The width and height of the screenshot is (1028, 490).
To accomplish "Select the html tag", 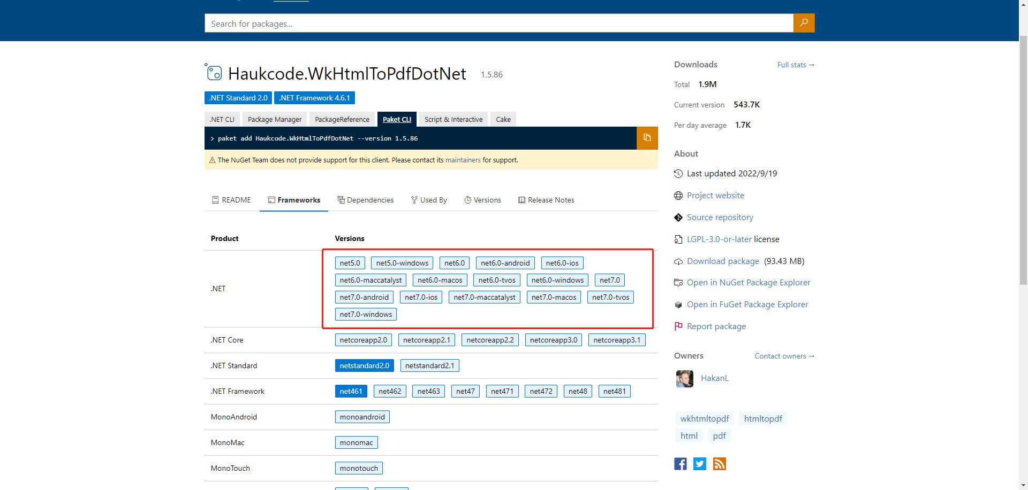I will pos(689,436).
